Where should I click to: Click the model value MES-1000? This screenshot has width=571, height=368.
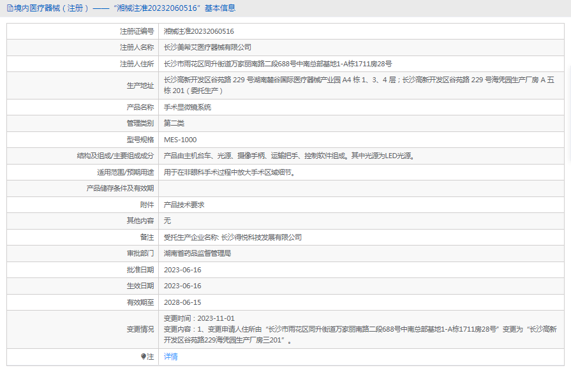[x=181, y=140]
